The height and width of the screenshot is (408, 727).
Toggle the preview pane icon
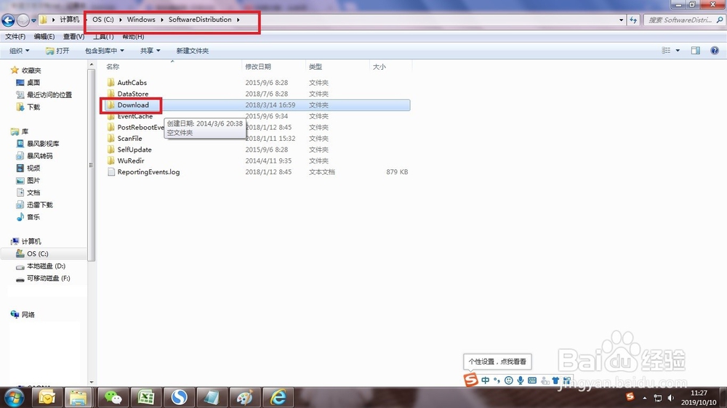696,51
